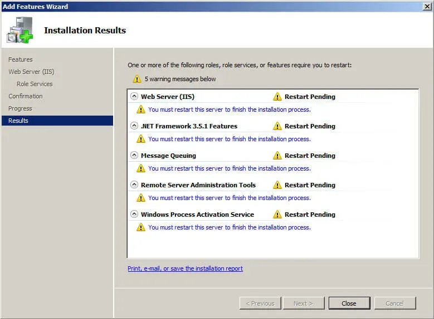Screen dimensions: 434x319
Task: Select the Role Services step in the sidebar
Action: [35, 84]
